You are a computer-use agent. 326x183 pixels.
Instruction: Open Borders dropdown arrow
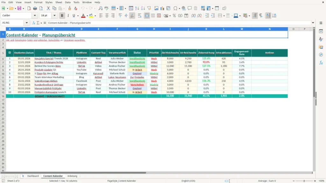point(224,16)
